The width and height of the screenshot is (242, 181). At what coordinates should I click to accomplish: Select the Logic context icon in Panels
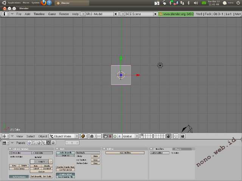[29, 143]
